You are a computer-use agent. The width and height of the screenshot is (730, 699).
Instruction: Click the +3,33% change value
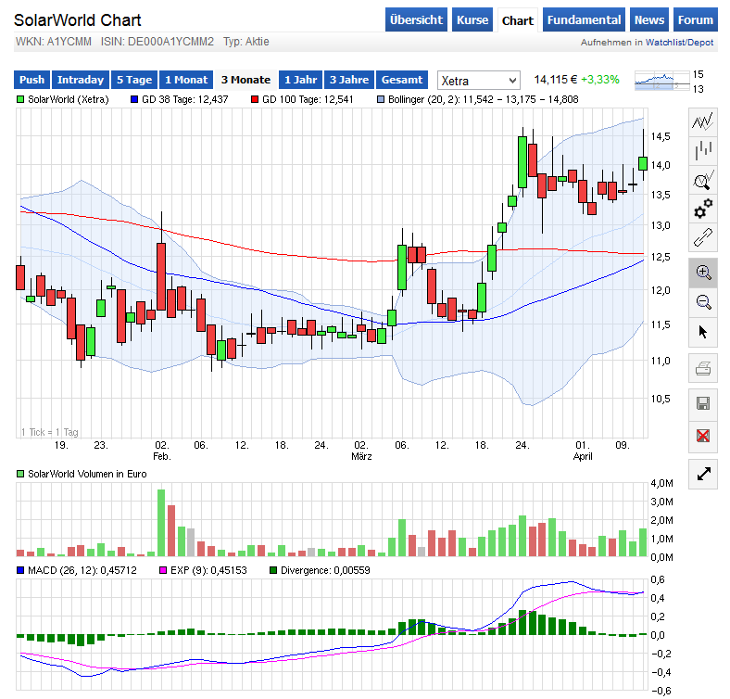[600, 80]
